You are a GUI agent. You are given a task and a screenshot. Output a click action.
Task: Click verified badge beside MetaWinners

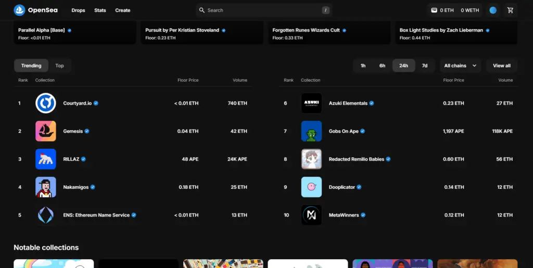point(363,215)
